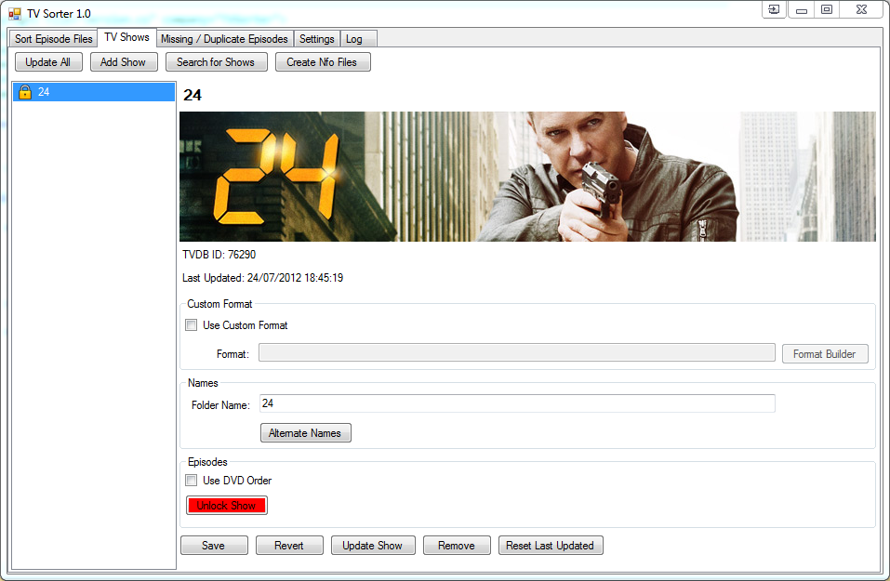Switch to the Sort Episode Files tab
The width and height of the screenshot is (890, 581).
pyautogui.click(x=54, y=39)
